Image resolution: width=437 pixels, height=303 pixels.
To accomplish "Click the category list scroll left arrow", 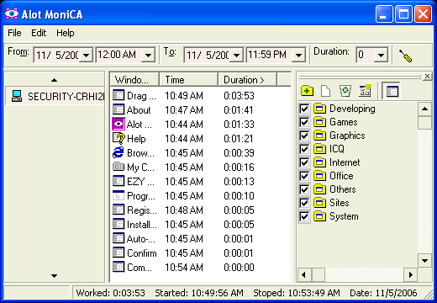I will (304, 274).
